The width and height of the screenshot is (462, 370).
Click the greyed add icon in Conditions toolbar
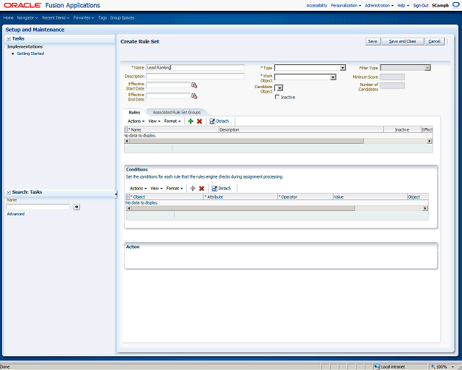(193, 188)
